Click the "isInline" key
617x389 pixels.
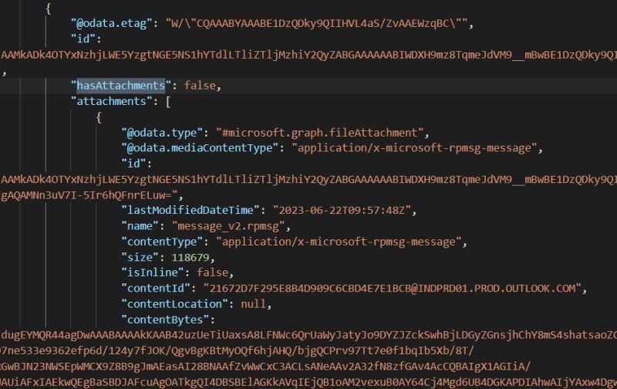(152, 272)
